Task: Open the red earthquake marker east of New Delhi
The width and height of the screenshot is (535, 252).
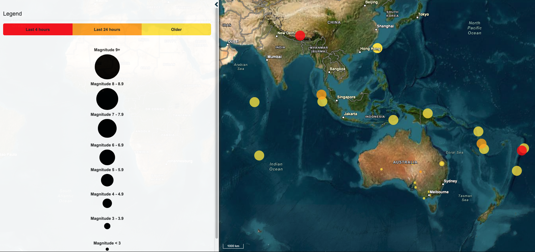Action: [x=300, y=35]
